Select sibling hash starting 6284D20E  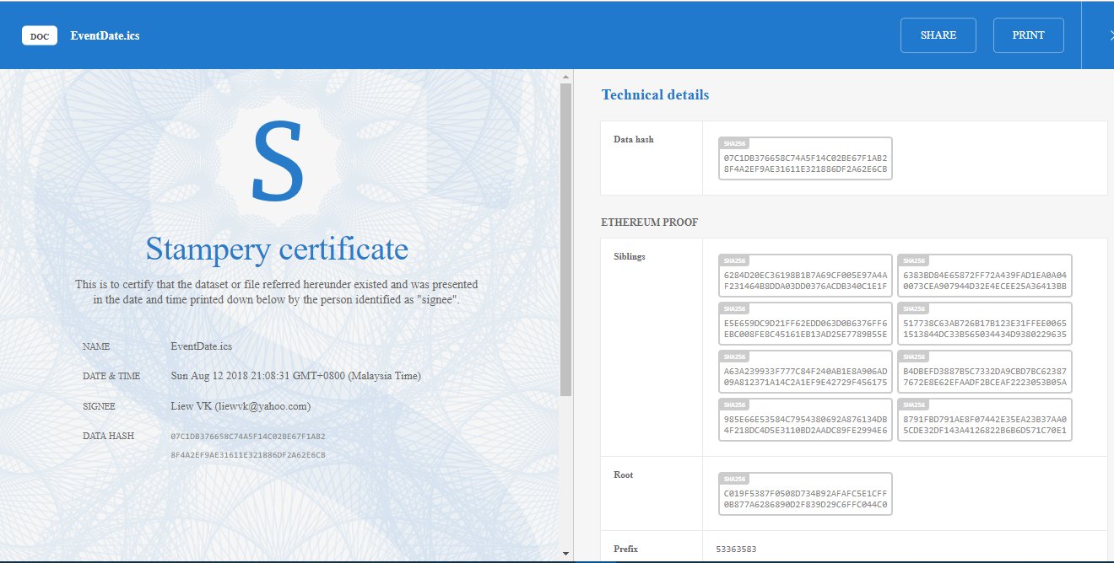pos(805,276)
